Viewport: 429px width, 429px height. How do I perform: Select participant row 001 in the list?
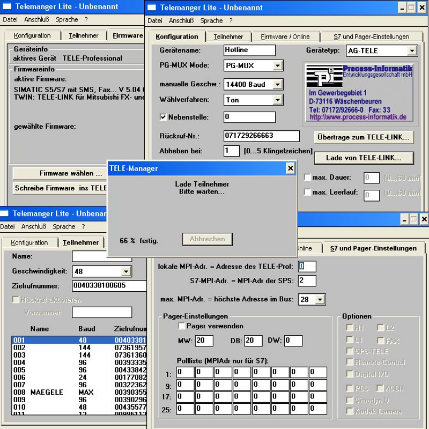point(79,340)
